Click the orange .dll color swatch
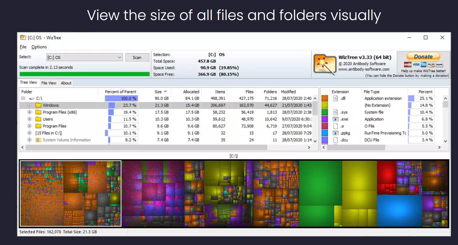This screenshot has width=458, height=245. click(325, 98)
